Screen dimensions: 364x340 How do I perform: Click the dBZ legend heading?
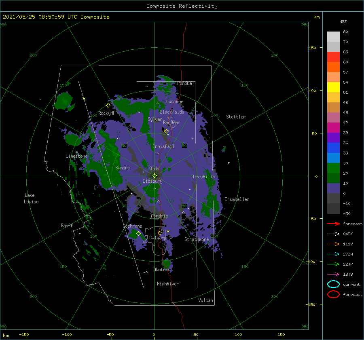343,21
